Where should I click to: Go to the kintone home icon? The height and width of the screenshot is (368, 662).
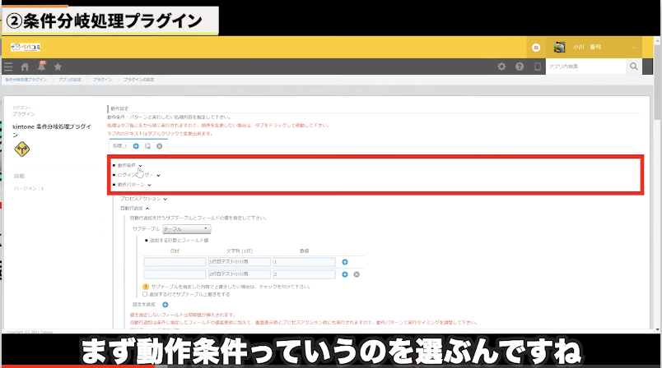click(25, 67)
